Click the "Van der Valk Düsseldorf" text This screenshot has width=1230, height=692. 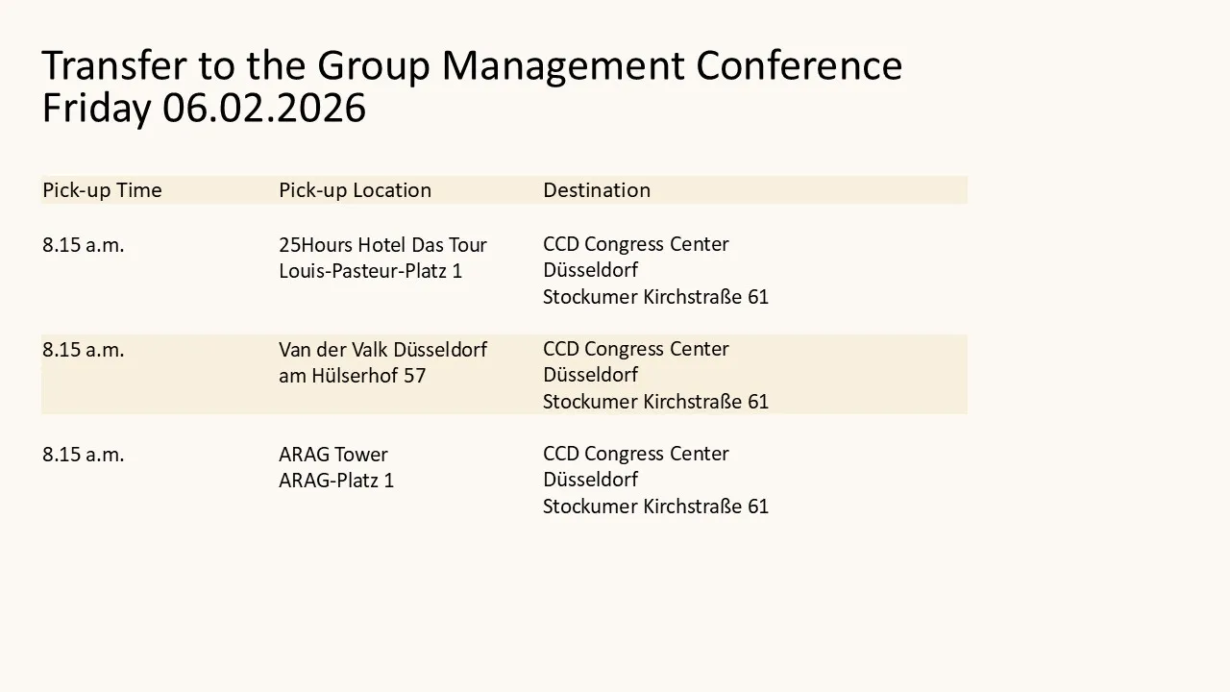click(x=382, y=350)
